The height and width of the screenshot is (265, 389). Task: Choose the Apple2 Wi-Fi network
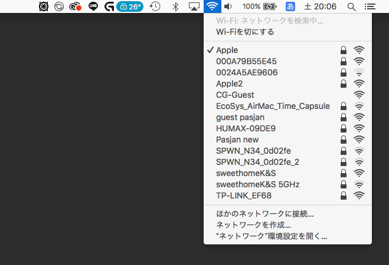point(230,84)
